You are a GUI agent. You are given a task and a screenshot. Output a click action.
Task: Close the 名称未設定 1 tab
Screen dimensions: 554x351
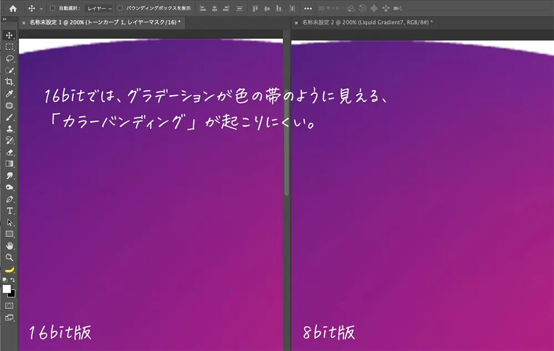(x=24, y=23)
